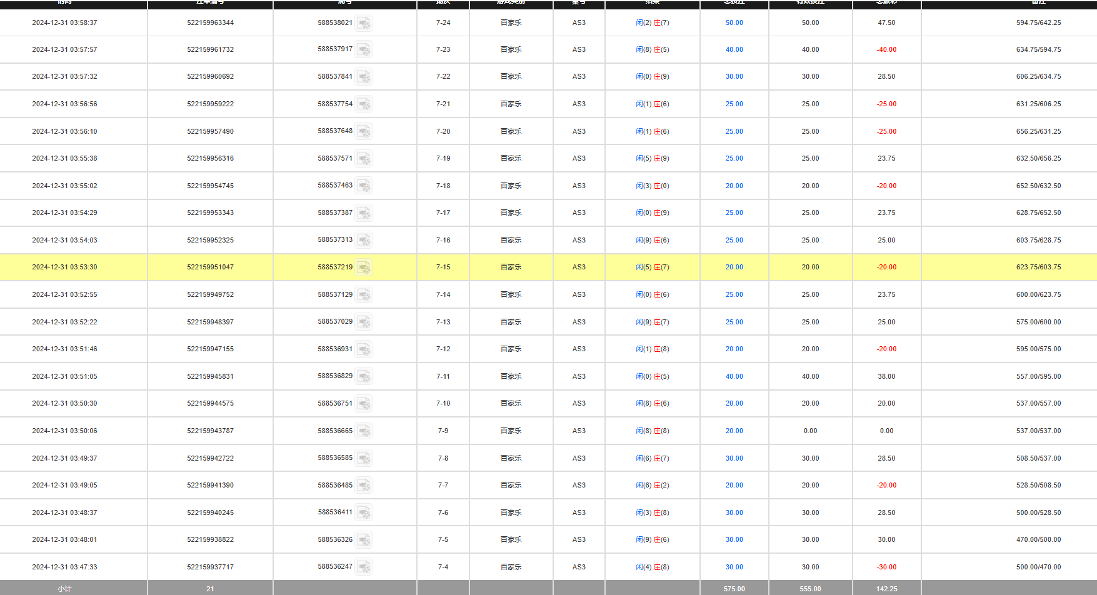Click the result 闲(2) 庄(7) in round 7-24
Screen dimensions: 1097x595
tap(652, 23)
